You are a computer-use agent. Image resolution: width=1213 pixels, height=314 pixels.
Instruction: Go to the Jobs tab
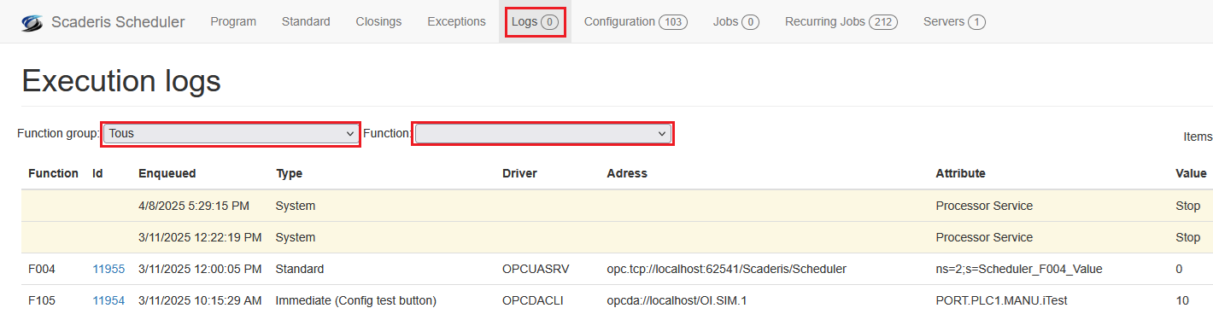coord(736,21)
